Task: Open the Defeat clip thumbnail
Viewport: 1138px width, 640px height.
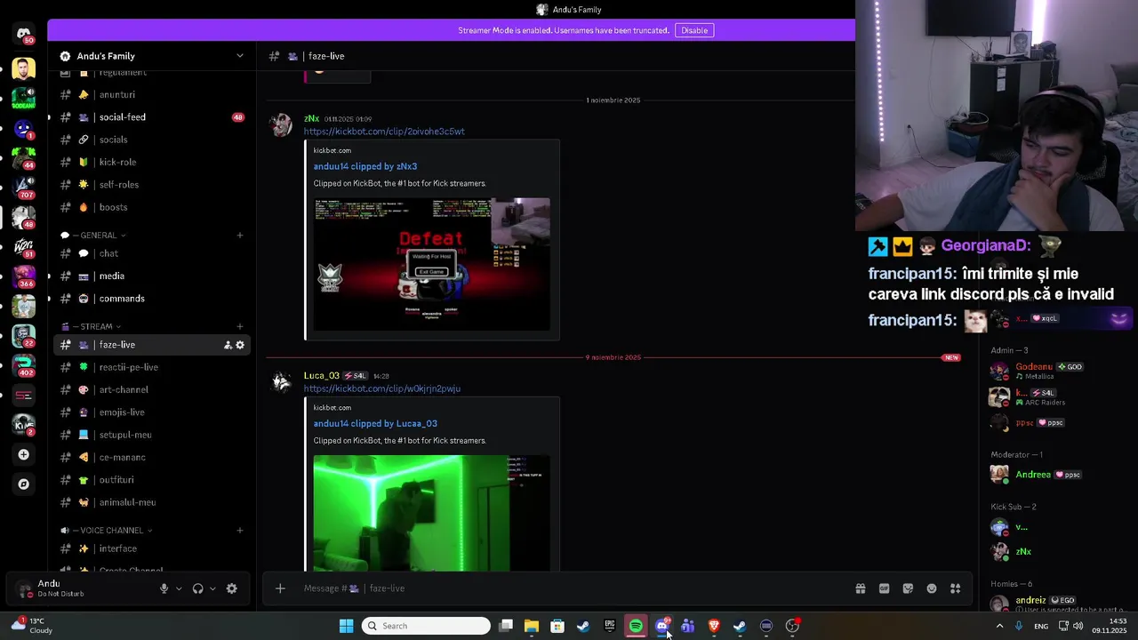Action: click(x=431, y=264)
